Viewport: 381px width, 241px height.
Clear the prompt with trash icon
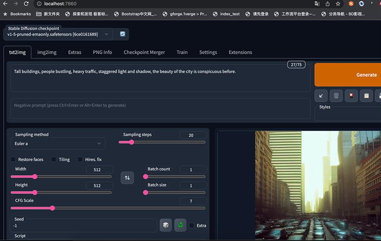click(336, 96)
